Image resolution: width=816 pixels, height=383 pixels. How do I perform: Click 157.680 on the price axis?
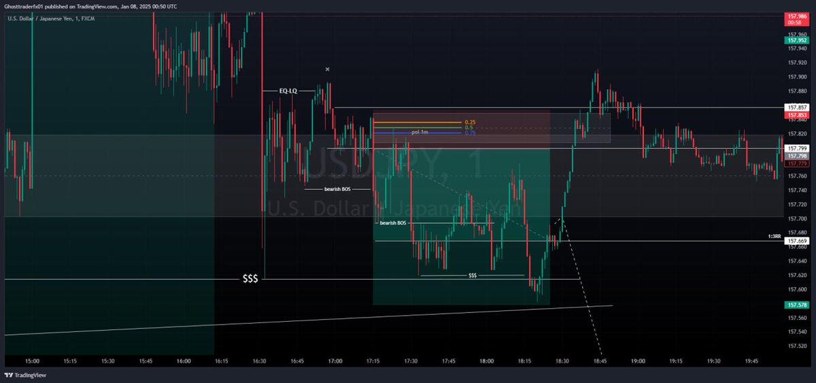[797, 233]
